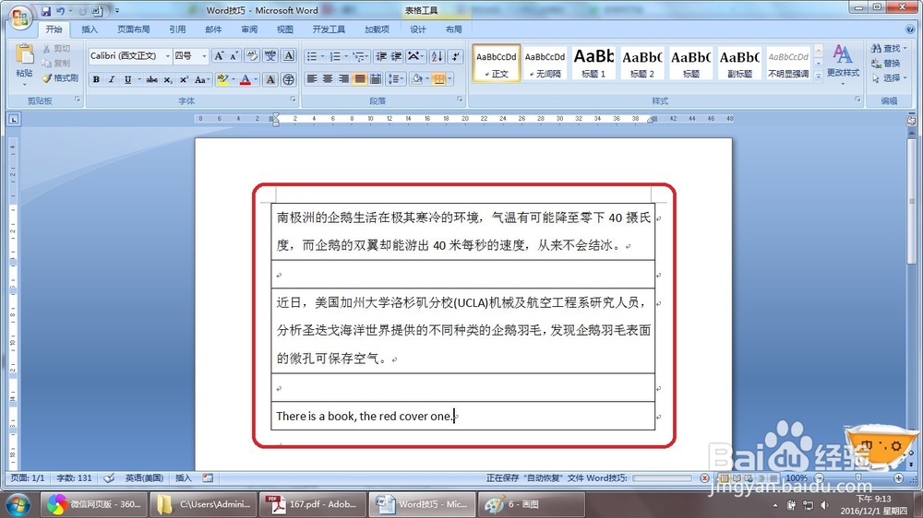Undo the last action

(60, 10)
